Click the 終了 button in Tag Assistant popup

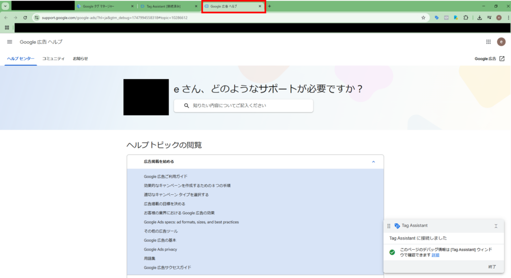point(492,267)
